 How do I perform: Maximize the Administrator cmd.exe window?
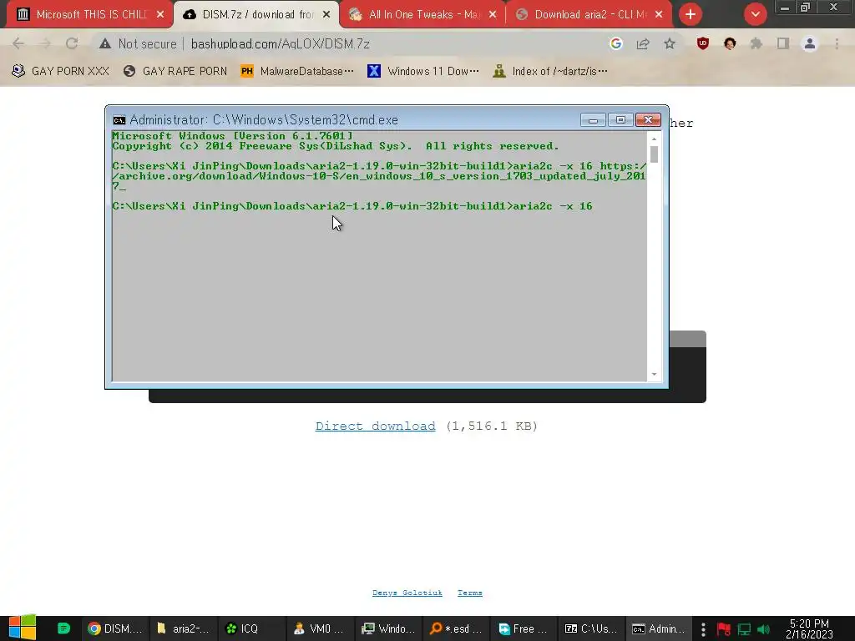[620, 120]
